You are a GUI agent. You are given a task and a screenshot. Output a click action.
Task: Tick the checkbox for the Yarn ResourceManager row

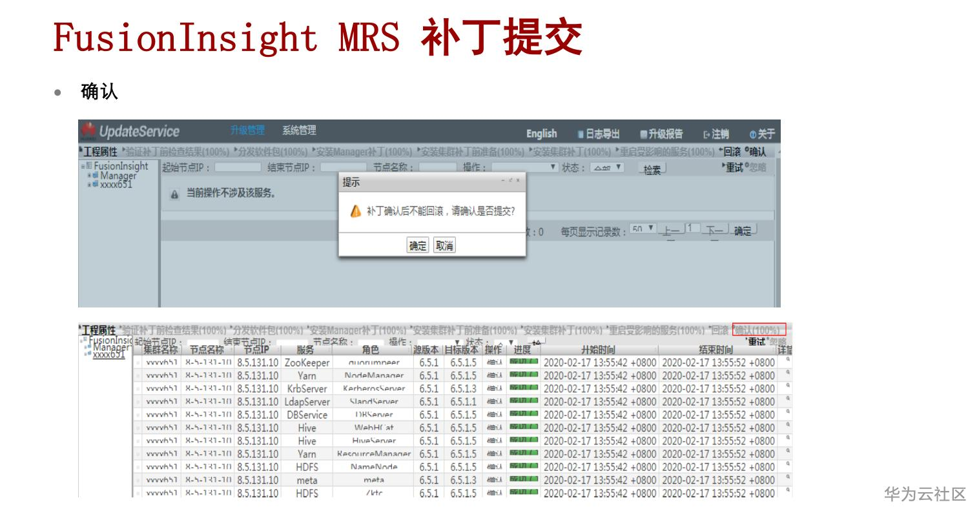click(138, 454)
